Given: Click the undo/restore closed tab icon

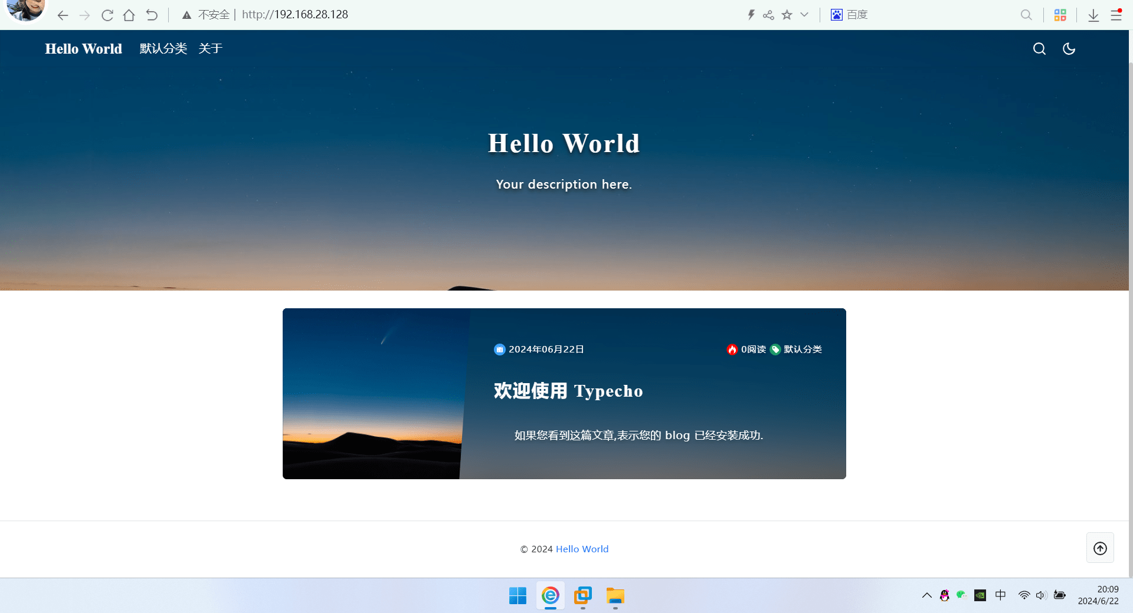Looking at the screenshot, I should coord(152,15).
